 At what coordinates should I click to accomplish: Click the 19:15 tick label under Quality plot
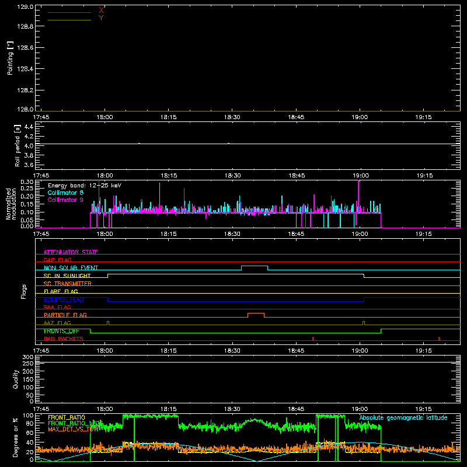pyautogui.click(x=423, y=409)
